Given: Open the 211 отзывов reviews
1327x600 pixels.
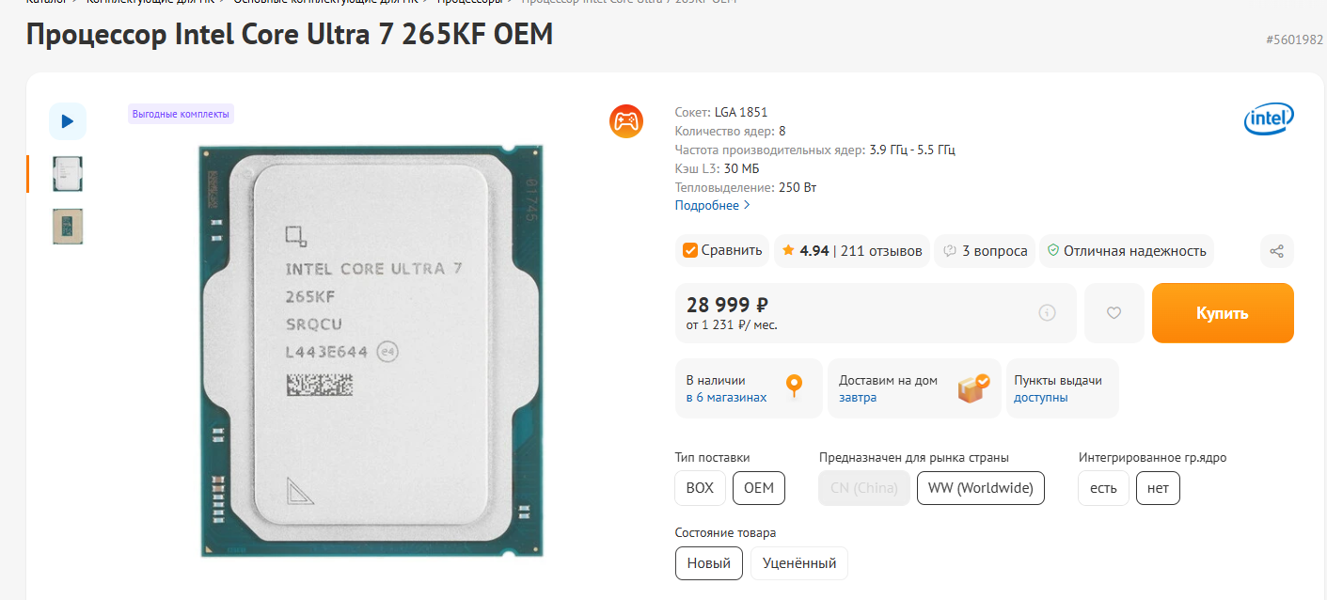Looking at the screenshot, I should tap(881, 251).
